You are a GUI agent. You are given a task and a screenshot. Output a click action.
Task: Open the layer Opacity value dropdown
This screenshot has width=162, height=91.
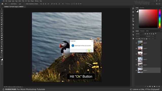coord(153,36)
